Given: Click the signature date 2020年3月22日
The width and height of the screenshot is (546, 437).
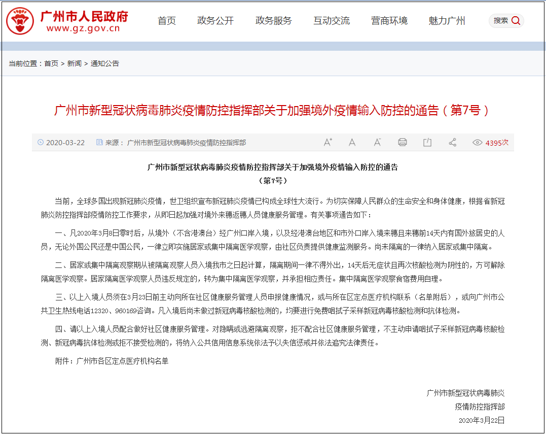Looking at the screenshot, I should tap(482, 420).
